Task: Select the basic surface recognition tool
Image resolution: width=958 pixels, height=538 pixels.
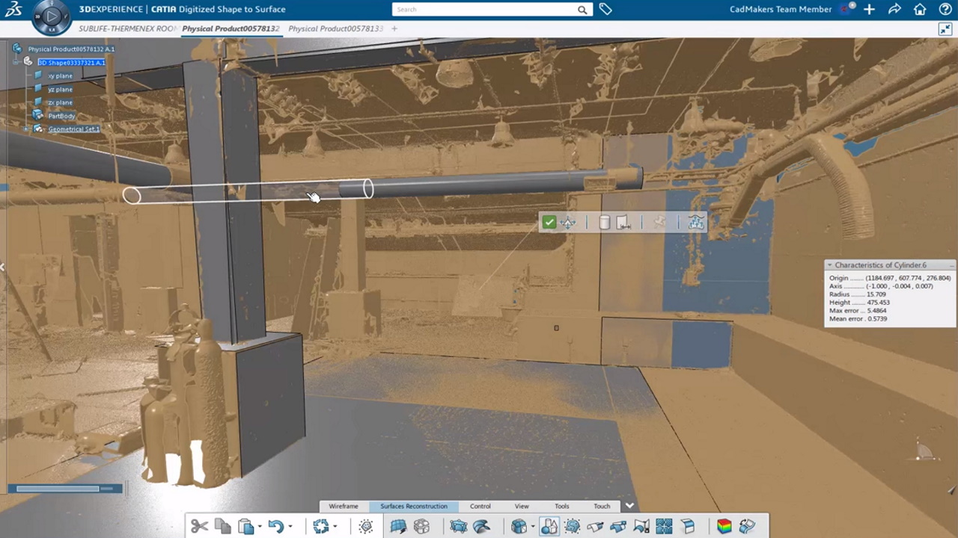Action: [x=549, y=527]
